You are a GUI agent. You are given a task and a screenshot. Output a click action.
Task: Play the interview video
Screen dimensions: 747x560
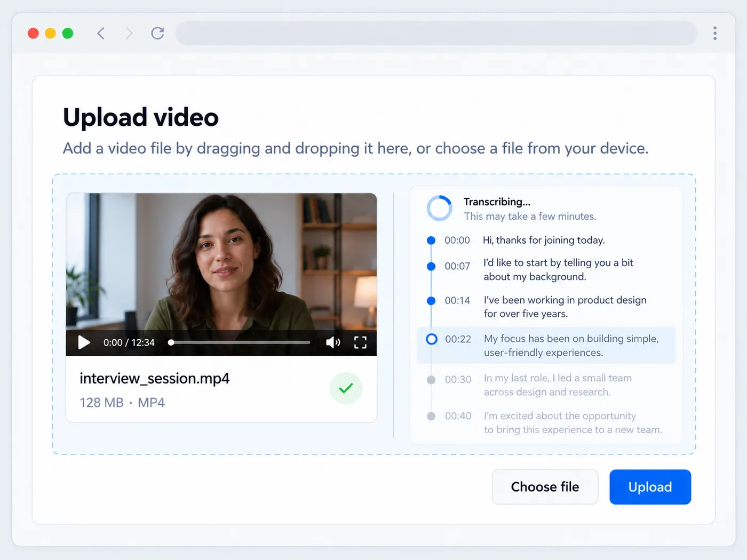coord(84,342)
